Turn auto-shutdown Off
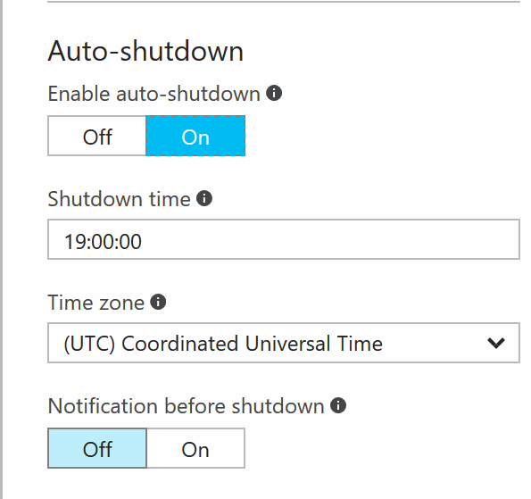The height and width of the screenshot is (499, 531). 97,136
